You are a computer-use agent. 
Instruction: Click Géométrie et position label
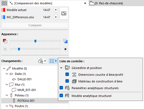[87, 68]
